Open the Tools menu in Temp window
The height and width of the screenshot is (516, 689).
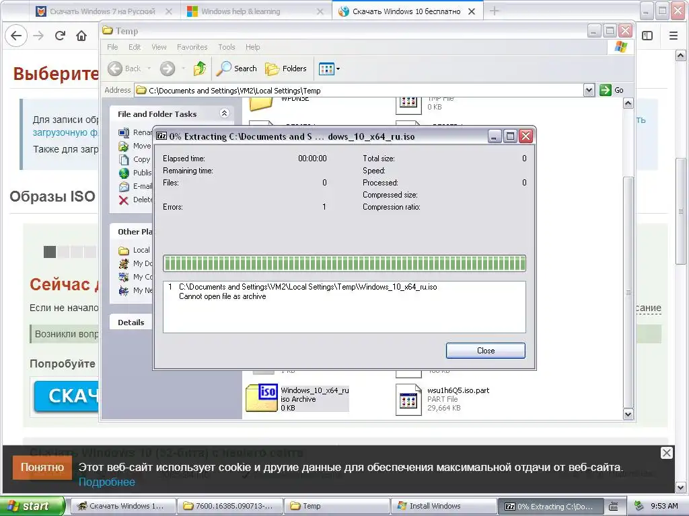point(226,47)
